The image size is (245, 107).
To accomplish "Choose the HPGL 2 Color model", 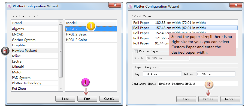I will (91, 40).
